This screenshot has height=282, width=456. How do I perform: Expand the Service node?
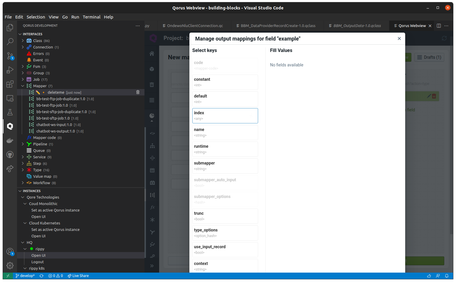(x=23, y=157)
